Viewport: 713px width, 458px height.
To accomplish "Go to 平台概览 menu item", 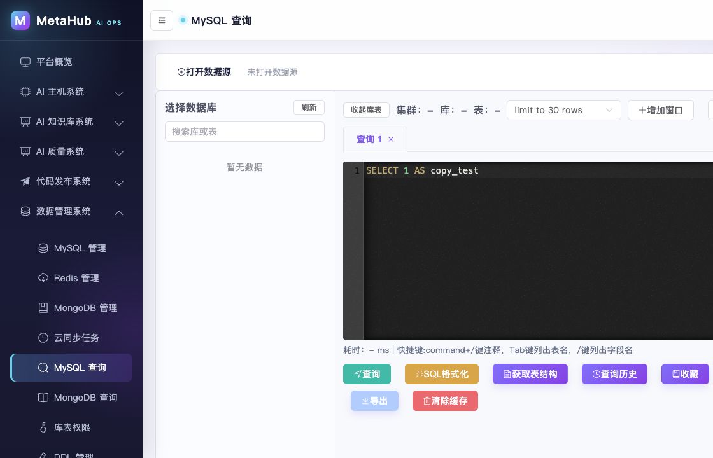I will tap(71, 62).
